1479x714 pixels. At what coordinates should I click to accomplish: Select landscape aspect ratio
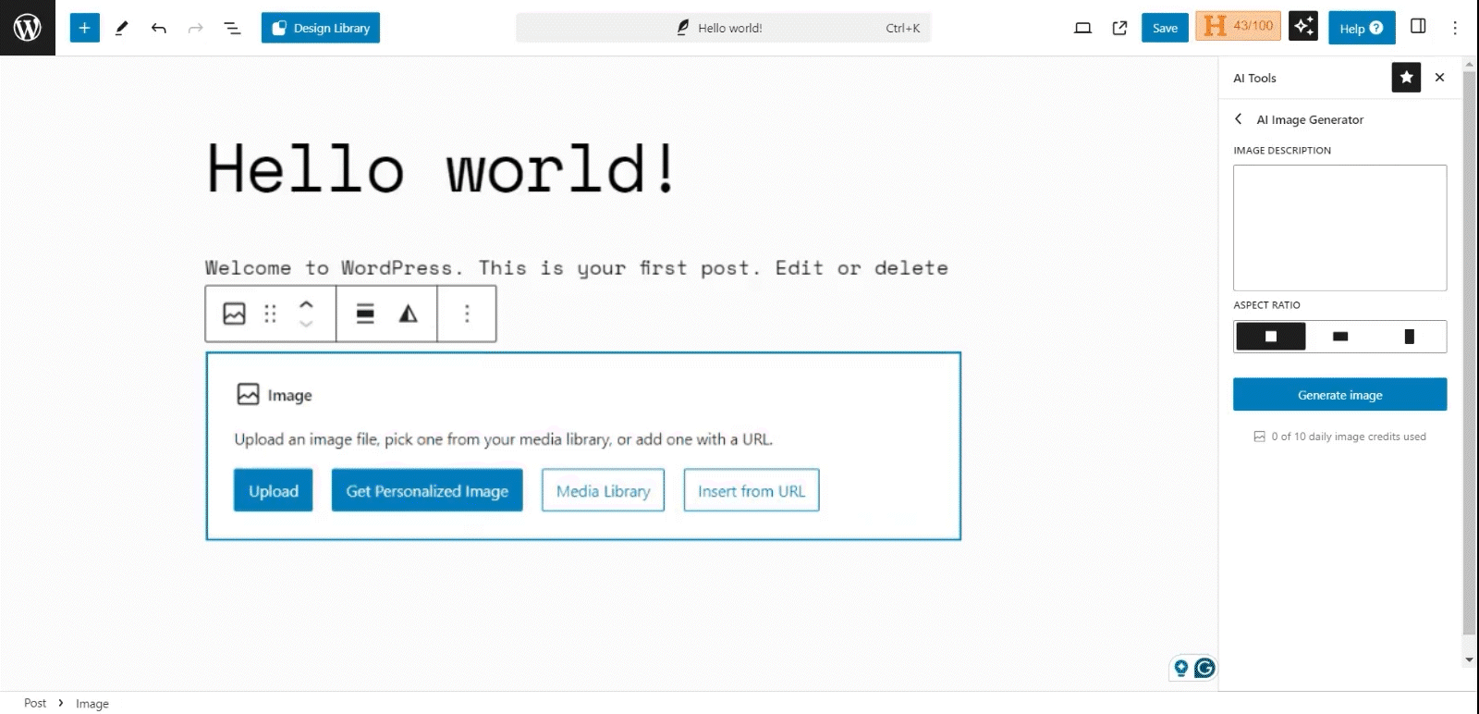tap(1340, 337)
